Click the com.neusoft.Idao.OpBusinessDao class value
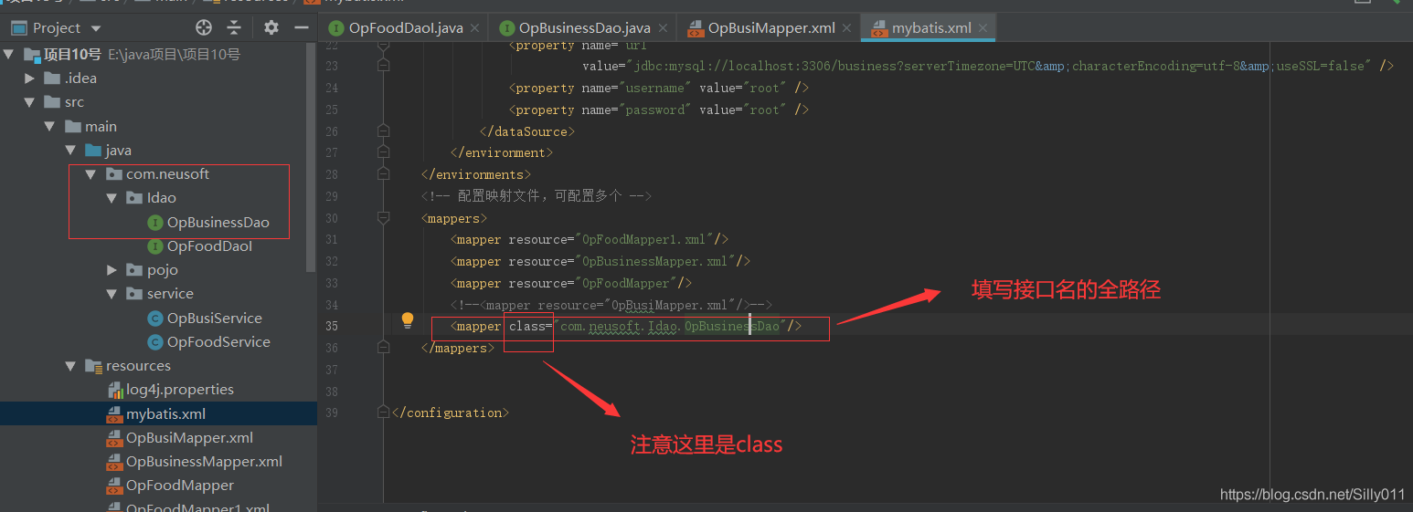The height and width of the screenshot is (512, 1413). point(670,326)
